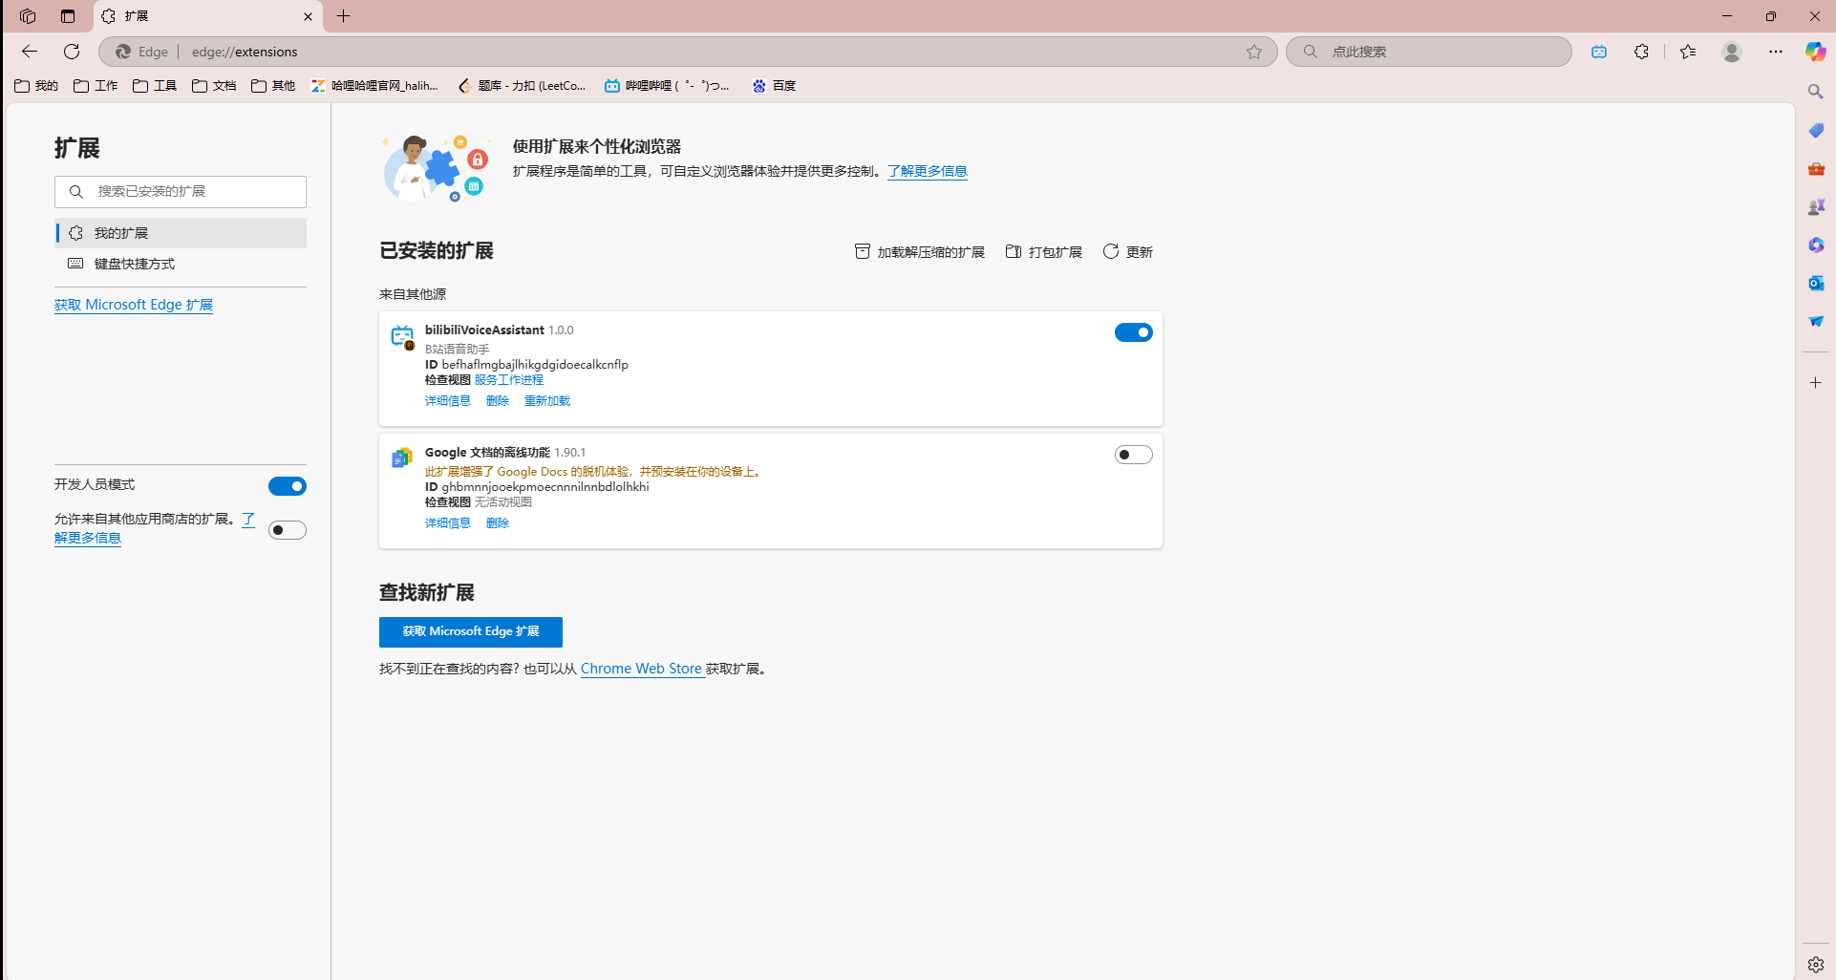
Task: Click 重新加载 for bilibiliVoiceAssistant
Action: 547,401
